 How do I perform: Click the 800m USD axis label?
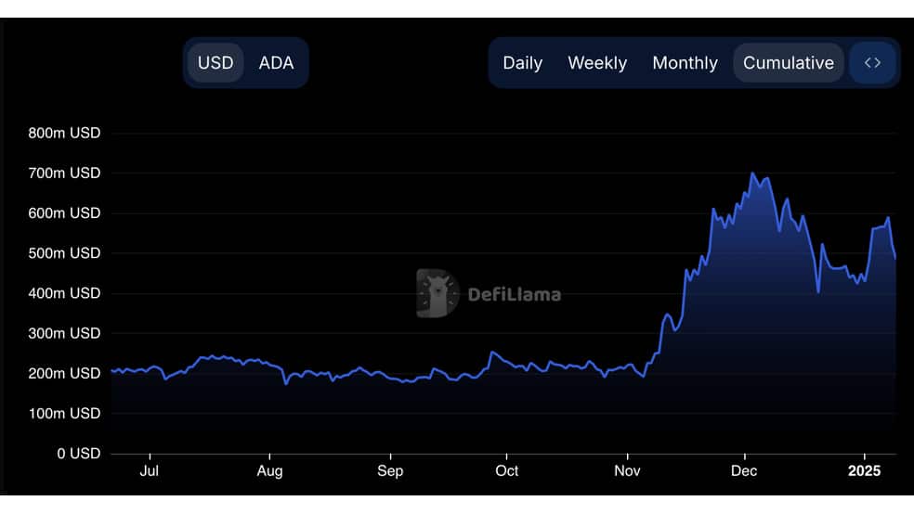pyautogui.click(x=64, y=134)
